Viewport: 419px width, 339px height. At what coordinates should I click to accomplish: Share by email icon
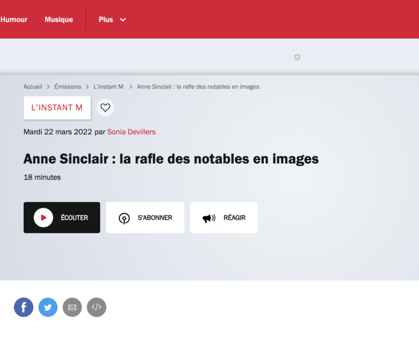click(72, 307)
